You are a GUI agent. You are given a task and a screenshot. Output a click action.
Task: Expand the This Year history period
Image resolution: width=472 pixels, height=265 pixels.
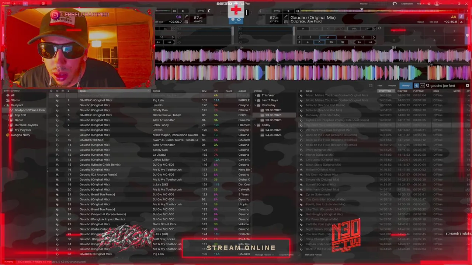tap(255, 95)
